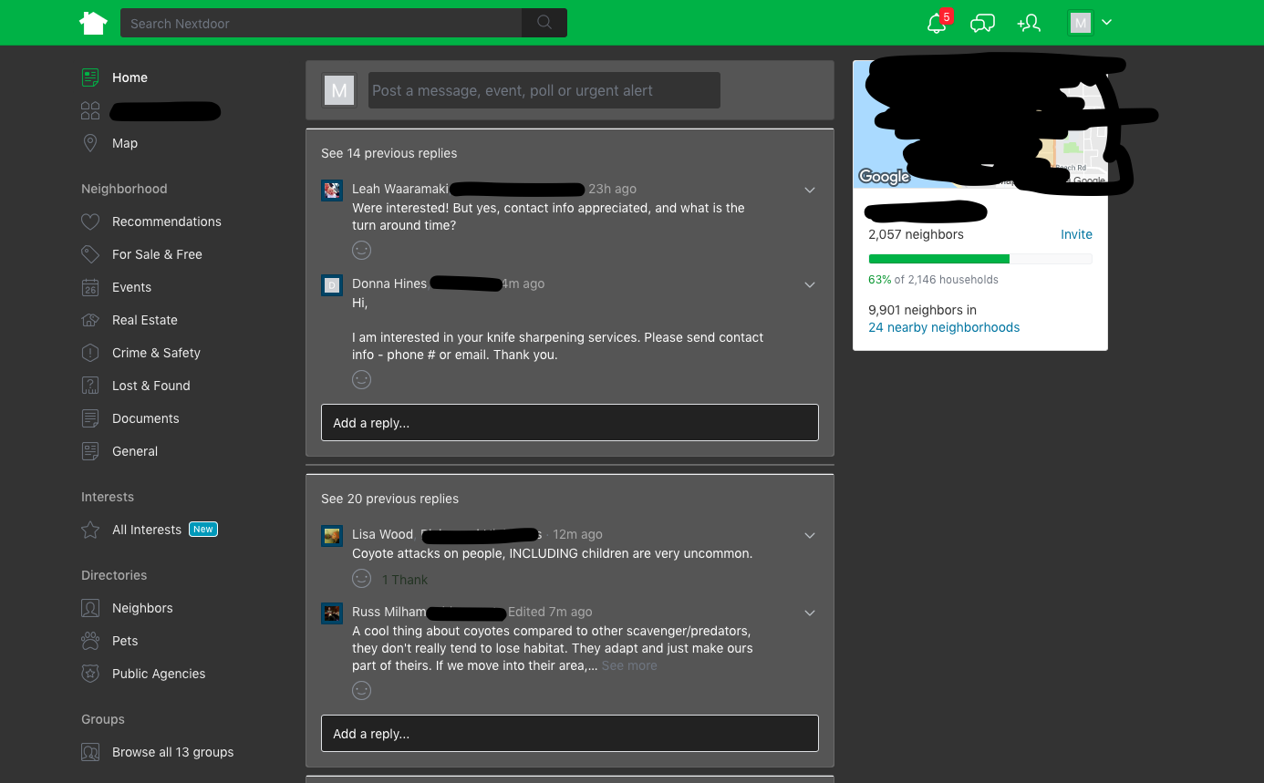Click Lisa Wood's avatar thumbnail
Viewport: 1264px width, 783px height.
point(332,535)
